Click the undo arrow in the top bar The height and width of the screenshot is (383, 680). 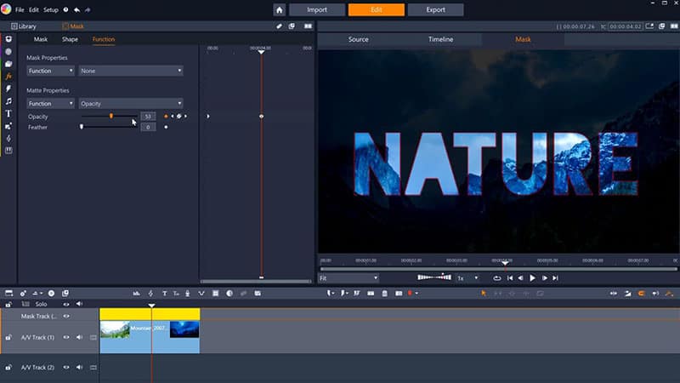[77, 9]
